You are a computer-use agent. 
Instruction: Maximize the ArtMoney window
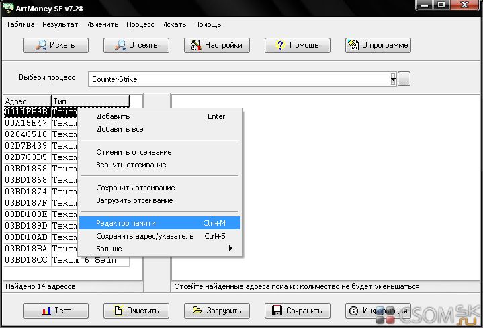[x=442, y=5]
